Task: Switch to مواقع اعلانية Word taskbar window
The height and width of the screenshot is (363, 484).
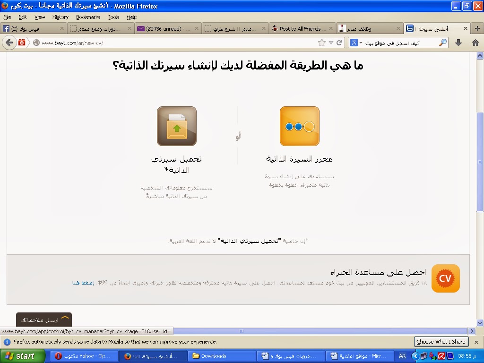Action: pos(360,356)
